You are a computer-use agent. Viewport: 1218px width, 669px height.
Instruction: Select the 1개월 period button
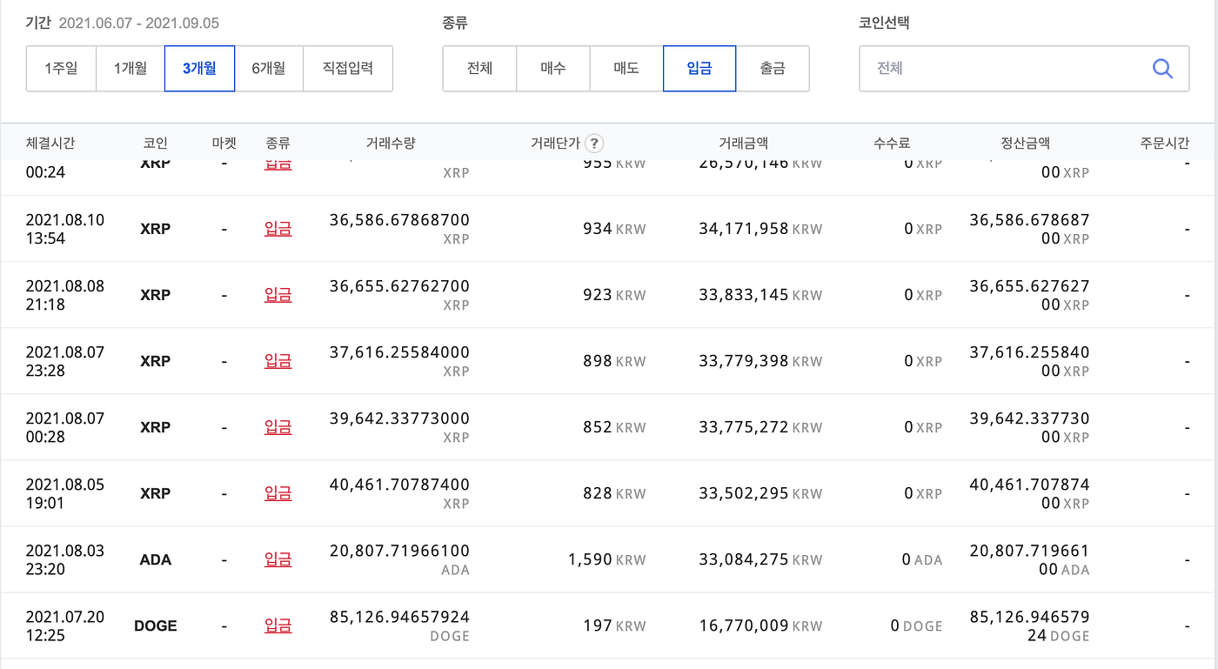130,69
